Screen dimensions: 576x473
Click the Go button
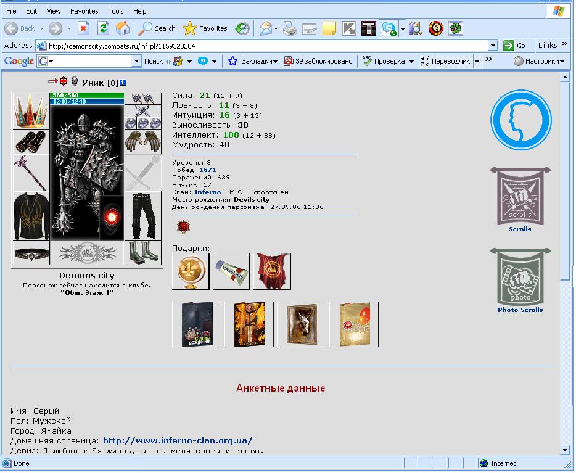click(x=514, y=46)
